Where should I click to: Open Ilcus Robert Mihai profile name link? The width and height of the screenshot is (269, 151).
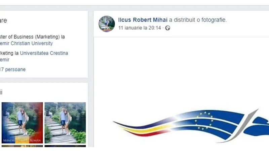point(143,20)
